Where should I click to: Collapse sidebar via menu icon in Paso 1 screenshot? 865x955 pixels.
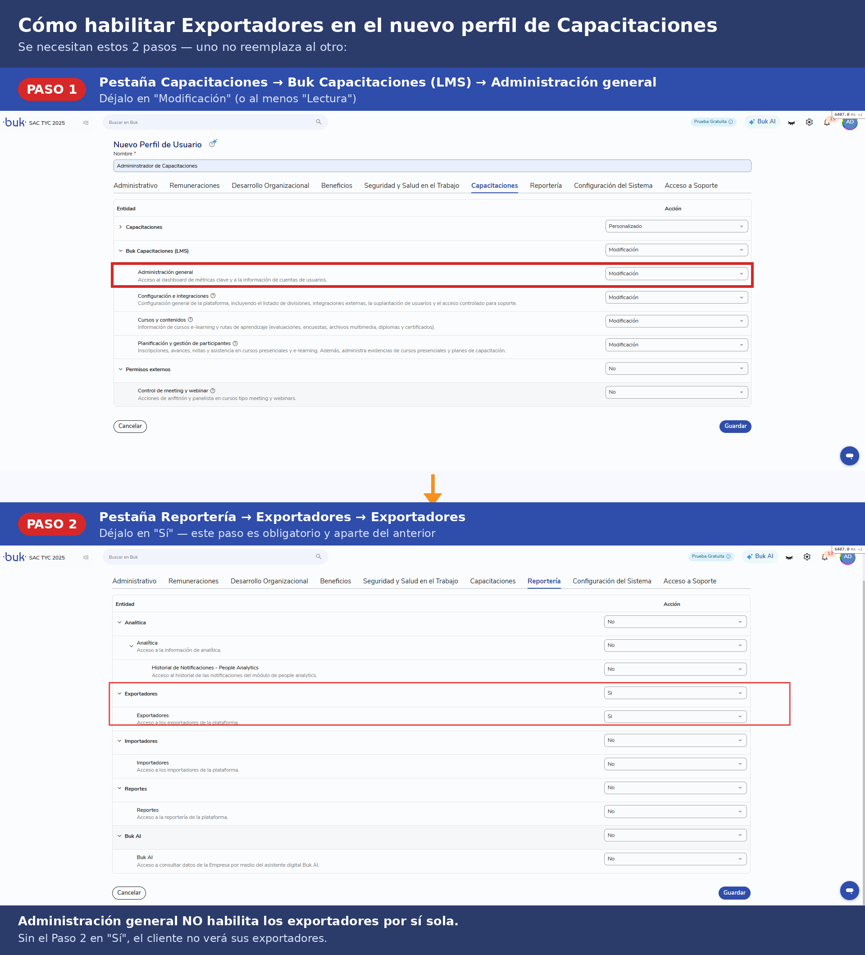pyautogui.click(x=86, y=123)
